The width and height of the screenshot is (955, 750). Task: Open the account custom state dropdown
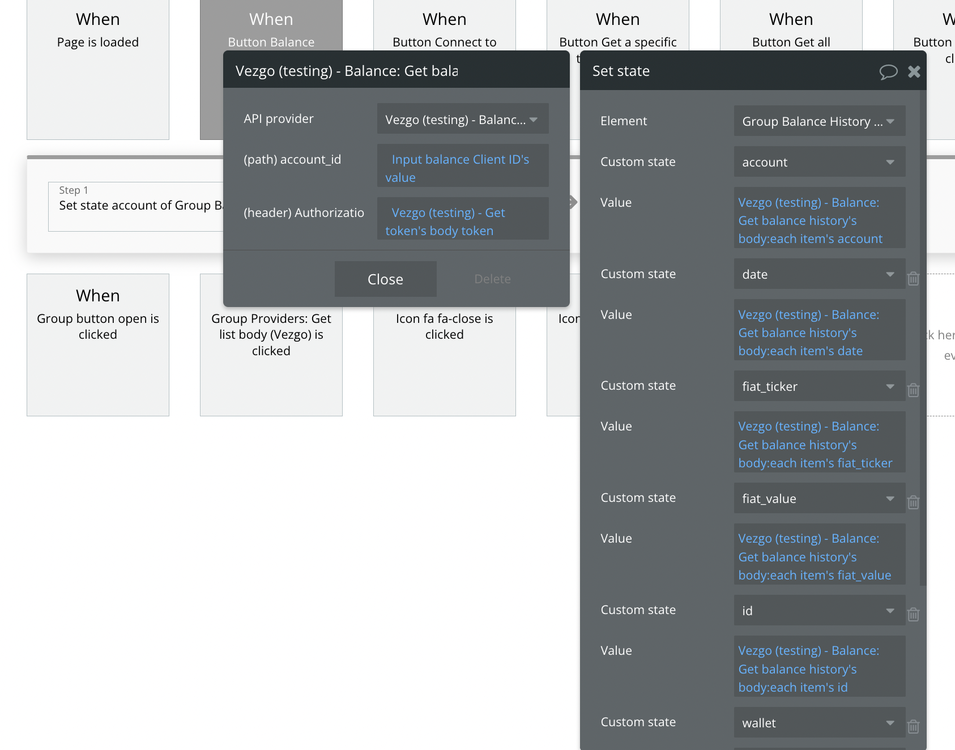tap(819, 162)
